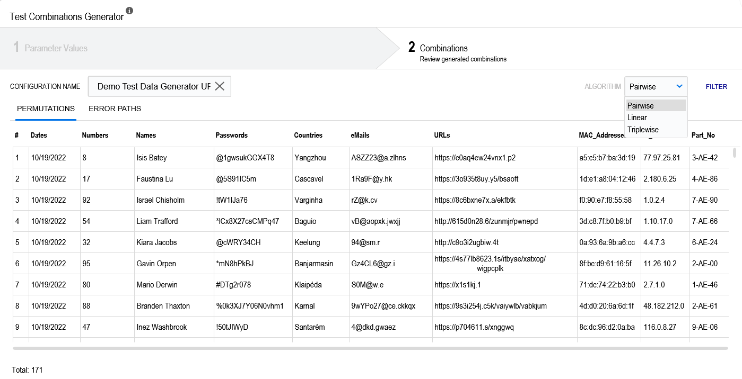Click step 2 Combinations header

click(x=443, y=48)
